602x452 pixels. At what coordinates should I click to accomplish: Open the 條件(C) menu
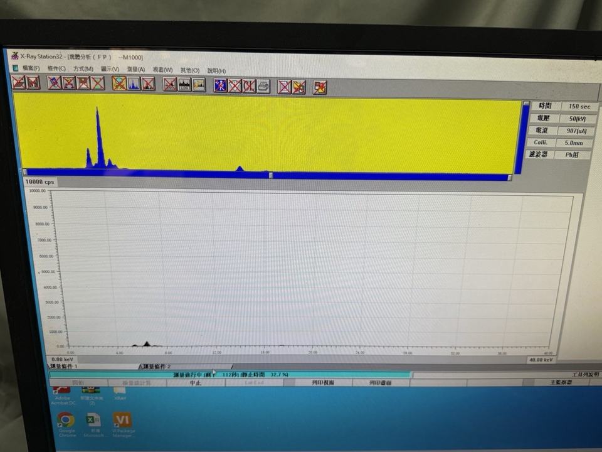coord(56,68)
